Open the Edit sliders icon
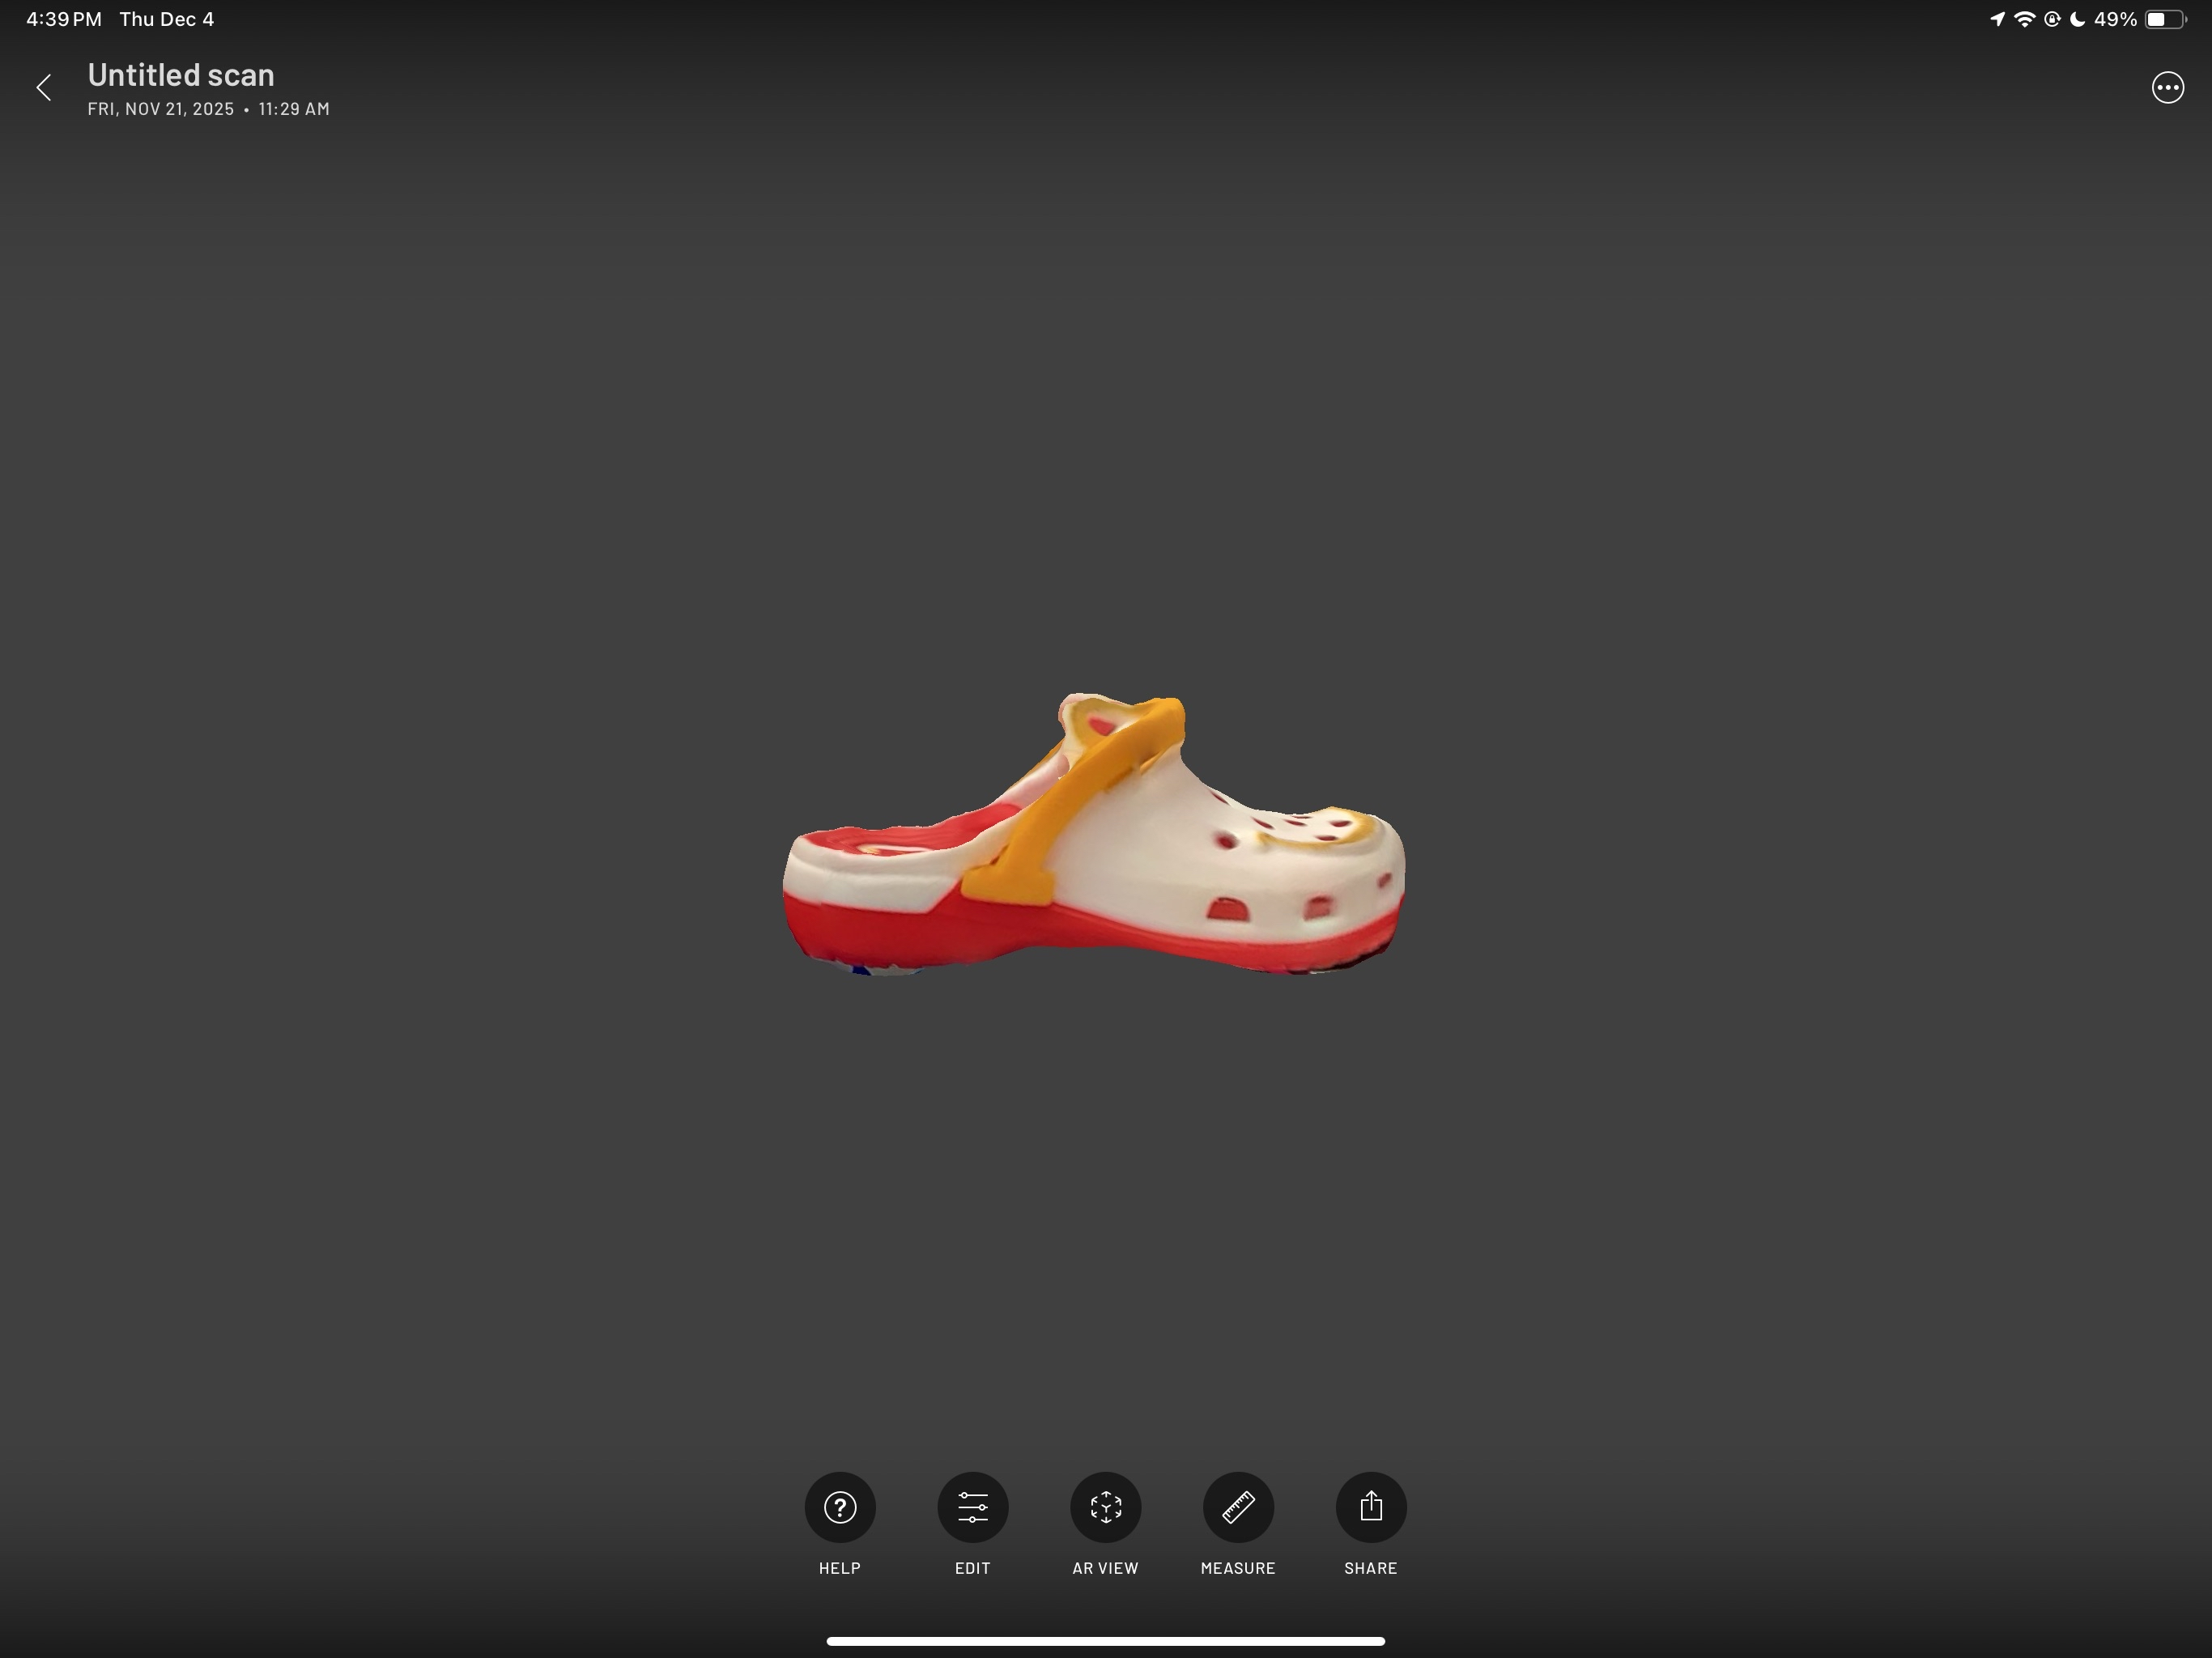The width and height of the screenshot is (2212, 1658). [972, 1506]
